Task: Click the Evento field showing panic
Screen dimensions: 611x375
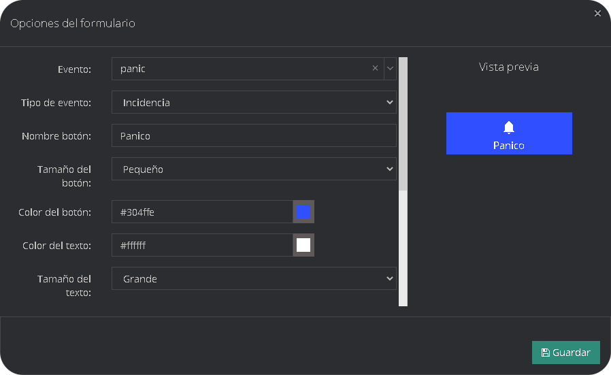Action: (238, 69)
